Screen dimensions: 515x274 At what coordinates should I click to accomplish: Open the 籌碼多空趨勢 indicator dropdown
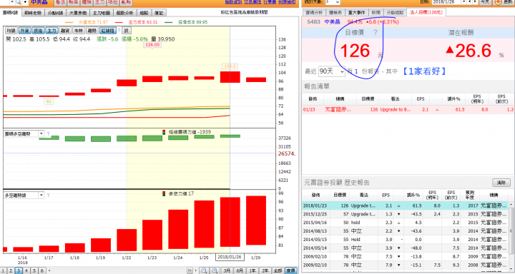point(41,133)
